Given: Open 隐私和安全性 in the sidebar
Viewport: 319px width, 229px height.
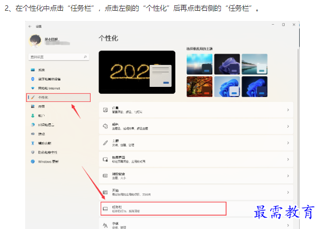Looking at the screenshot, I should (x=48, y=152).
